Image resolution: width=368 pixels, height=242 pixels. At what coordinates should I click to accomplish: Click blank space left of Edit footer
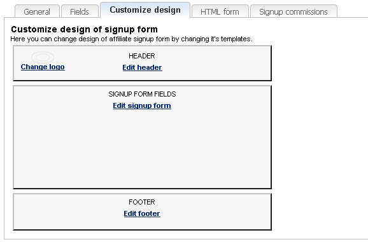click(68, 213)
